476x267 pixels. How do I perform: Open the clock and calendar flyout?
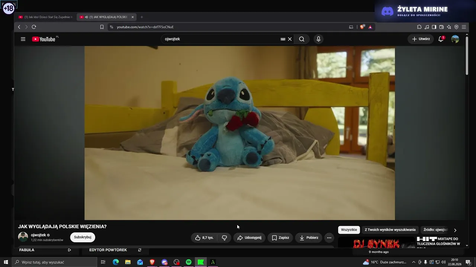pos(454,262)
